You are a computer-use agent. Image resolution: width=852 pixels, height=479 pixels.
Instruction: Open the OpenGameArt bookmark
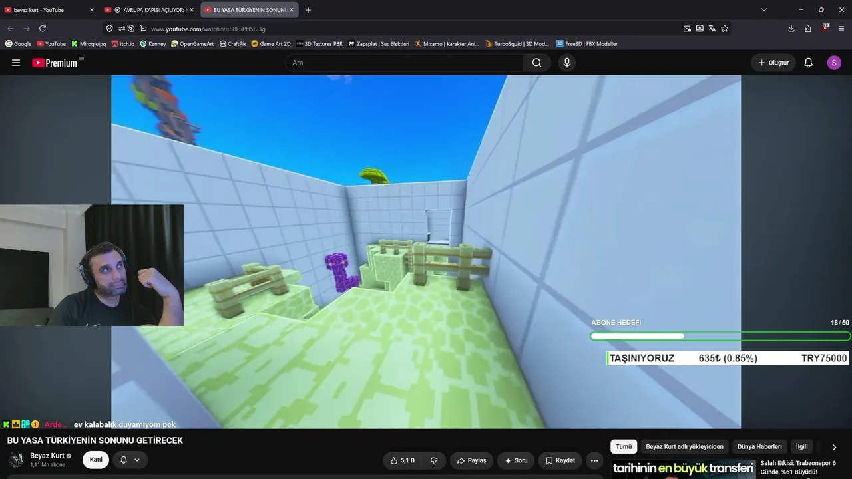coord(192,44)
